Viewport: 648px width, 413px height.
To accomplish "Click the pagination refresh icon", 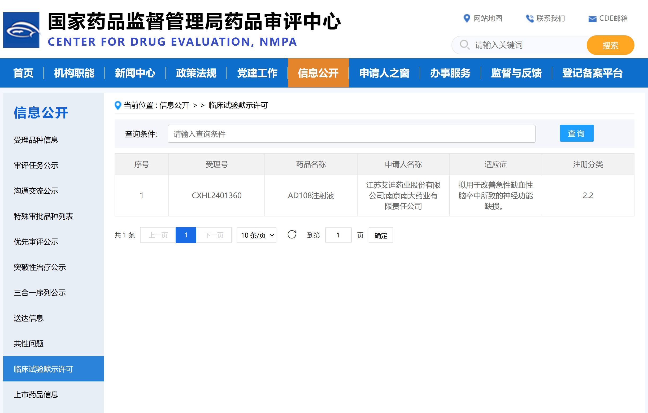I will [292, 234].
